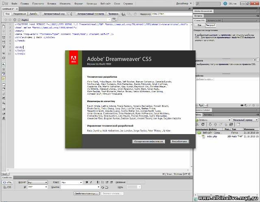260x202 pixels.
Task: Switch to Разделение (split) view
Action: tap(19, 14)
